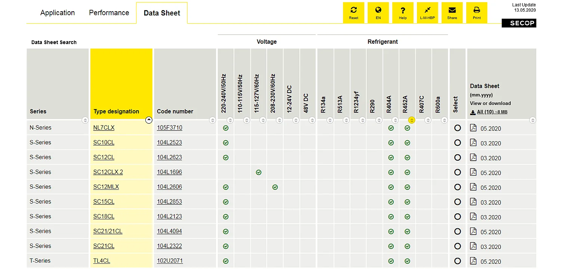563x269 pixels.
Task: Select the radio button in the SC18CL row
Action: [x=457, y=216]
